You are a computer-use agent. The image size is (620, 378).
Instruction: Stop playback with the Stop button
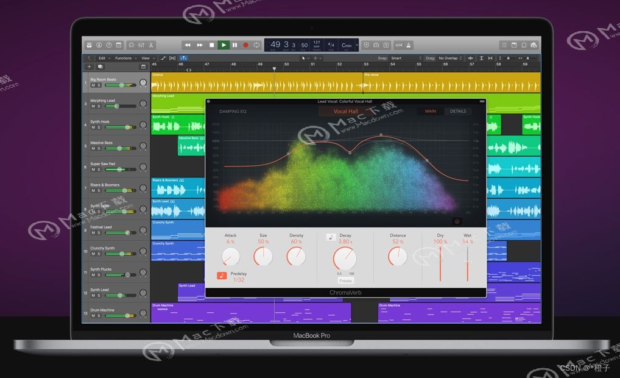click(x=211, y=45)
